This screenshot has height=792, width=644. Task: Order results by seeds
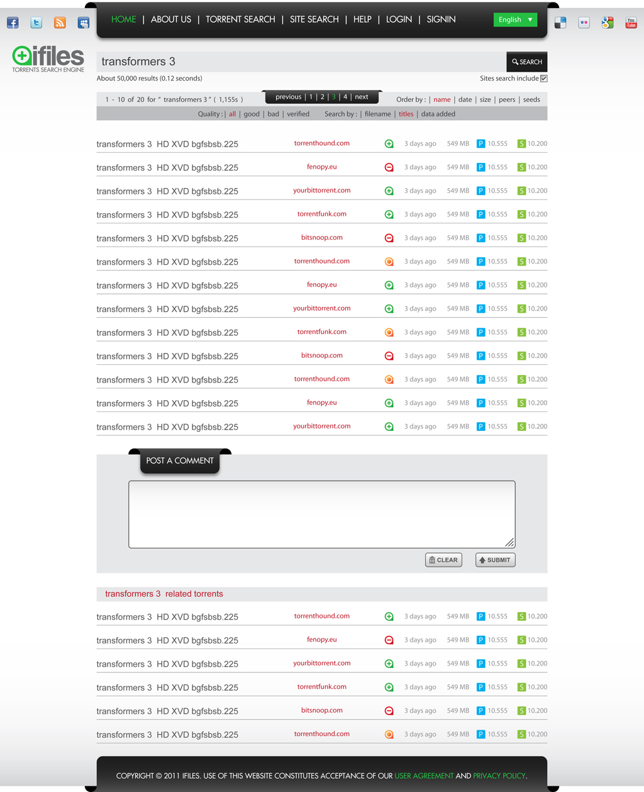(531, 99)
